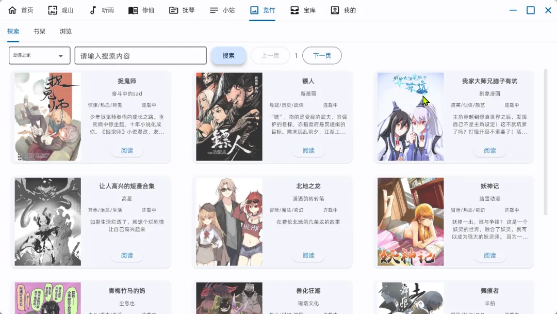Click the genre tags 冒险/热血/奇幻
557x314 pixels.
click(468, 210)
